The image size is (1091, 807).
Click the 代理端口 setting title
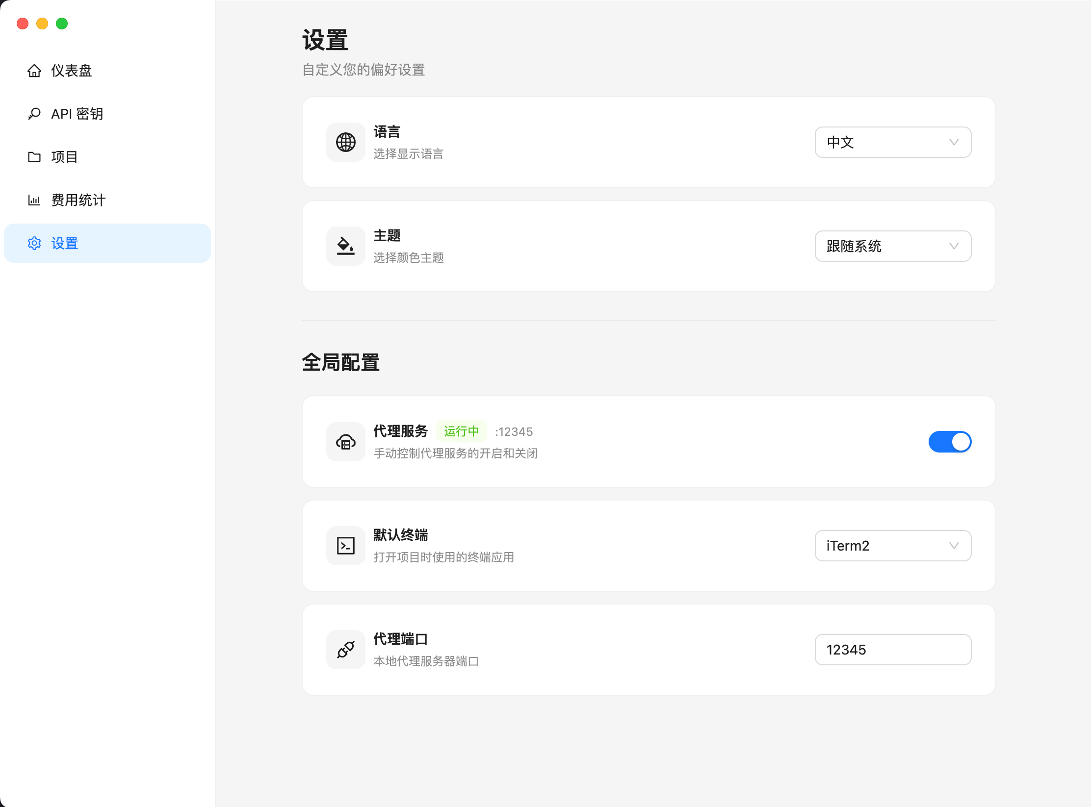tap(401, 639)
